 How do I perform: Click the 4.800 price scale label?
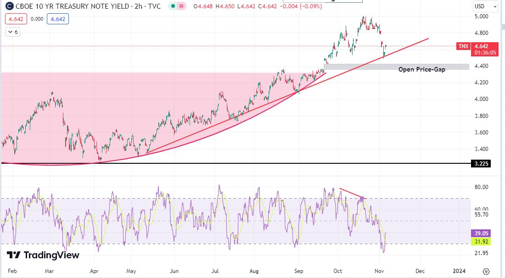(482, 33)
